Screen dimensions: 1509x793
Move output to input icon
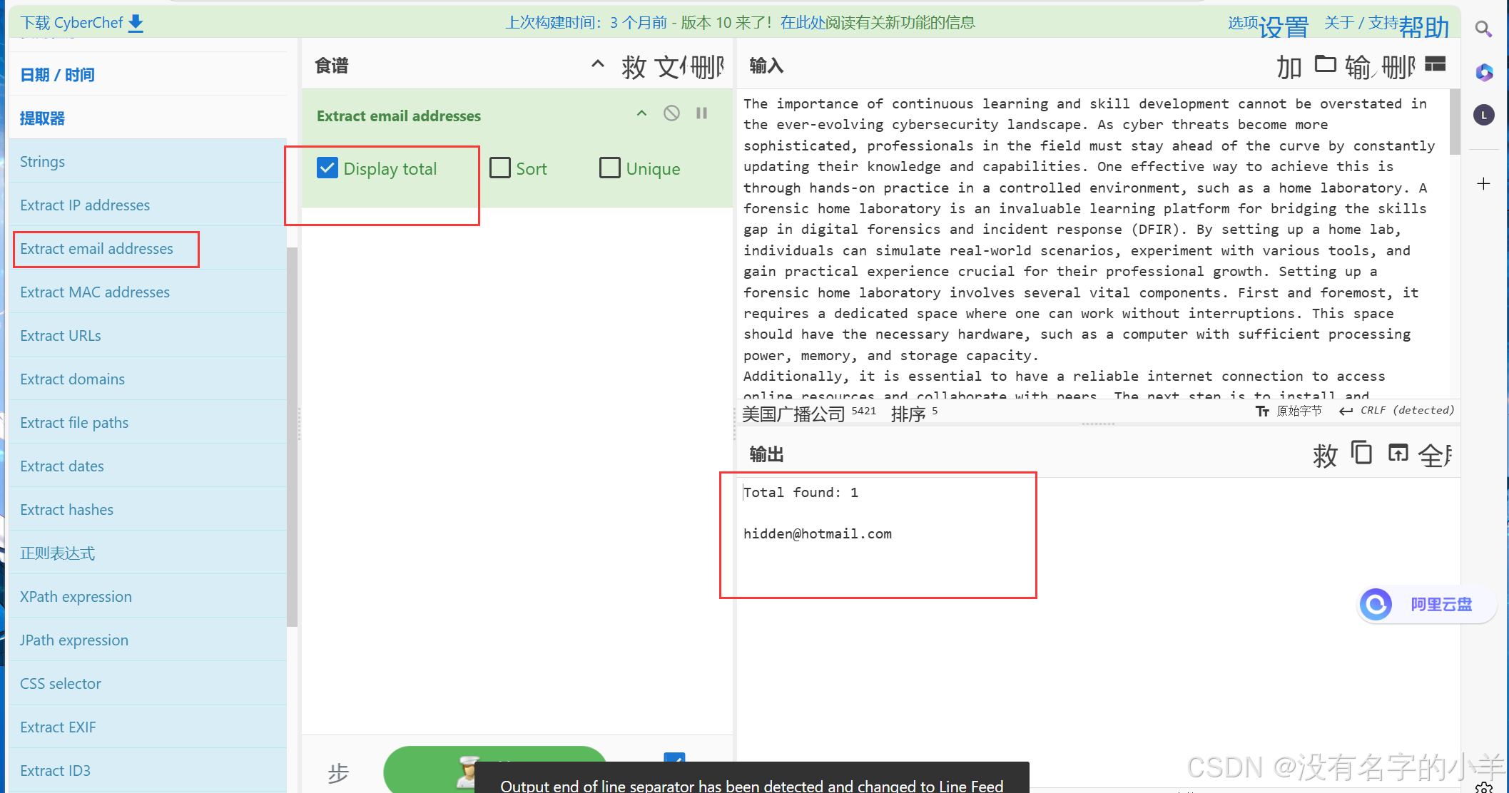(x=1398, y=454)
